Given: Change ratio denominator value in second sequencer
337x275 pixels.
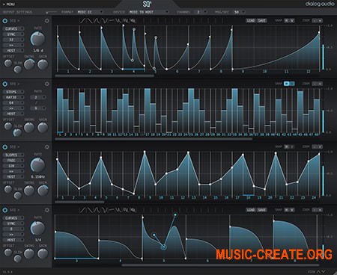Looking at the screenshot, I should 38,108.
